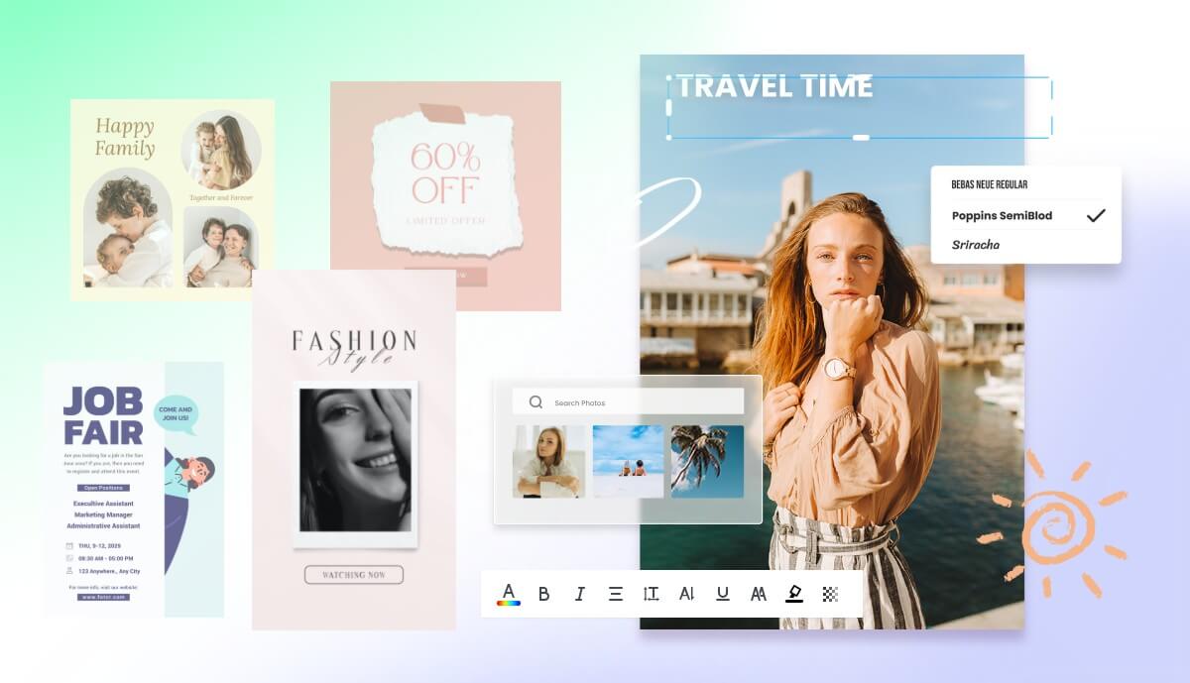Choose the beach photo thumbnail
This screenshot has width=1190, height=683.
tap(627, 461)
